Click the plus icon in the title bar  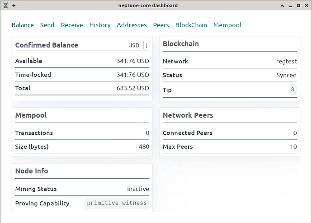click(14, 5)
